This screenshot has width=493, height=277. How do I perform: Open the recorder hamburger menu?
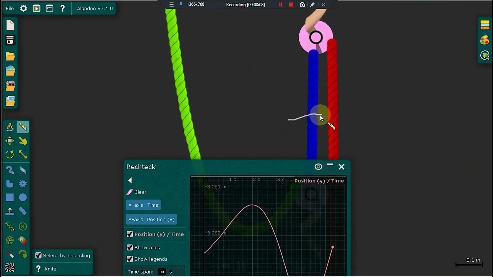tap(171, 5)
